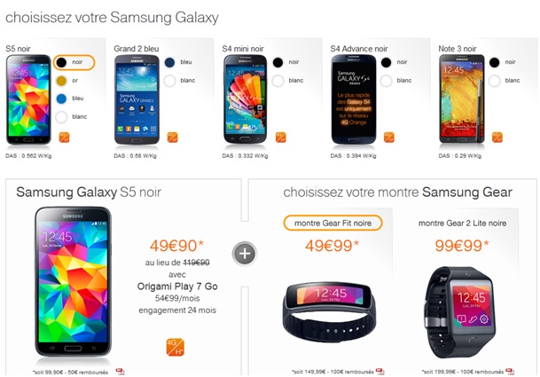Click the orange 4G badge next to the Grand 2 phone
This screenshot has height=377, width=540.
[173, 137]
